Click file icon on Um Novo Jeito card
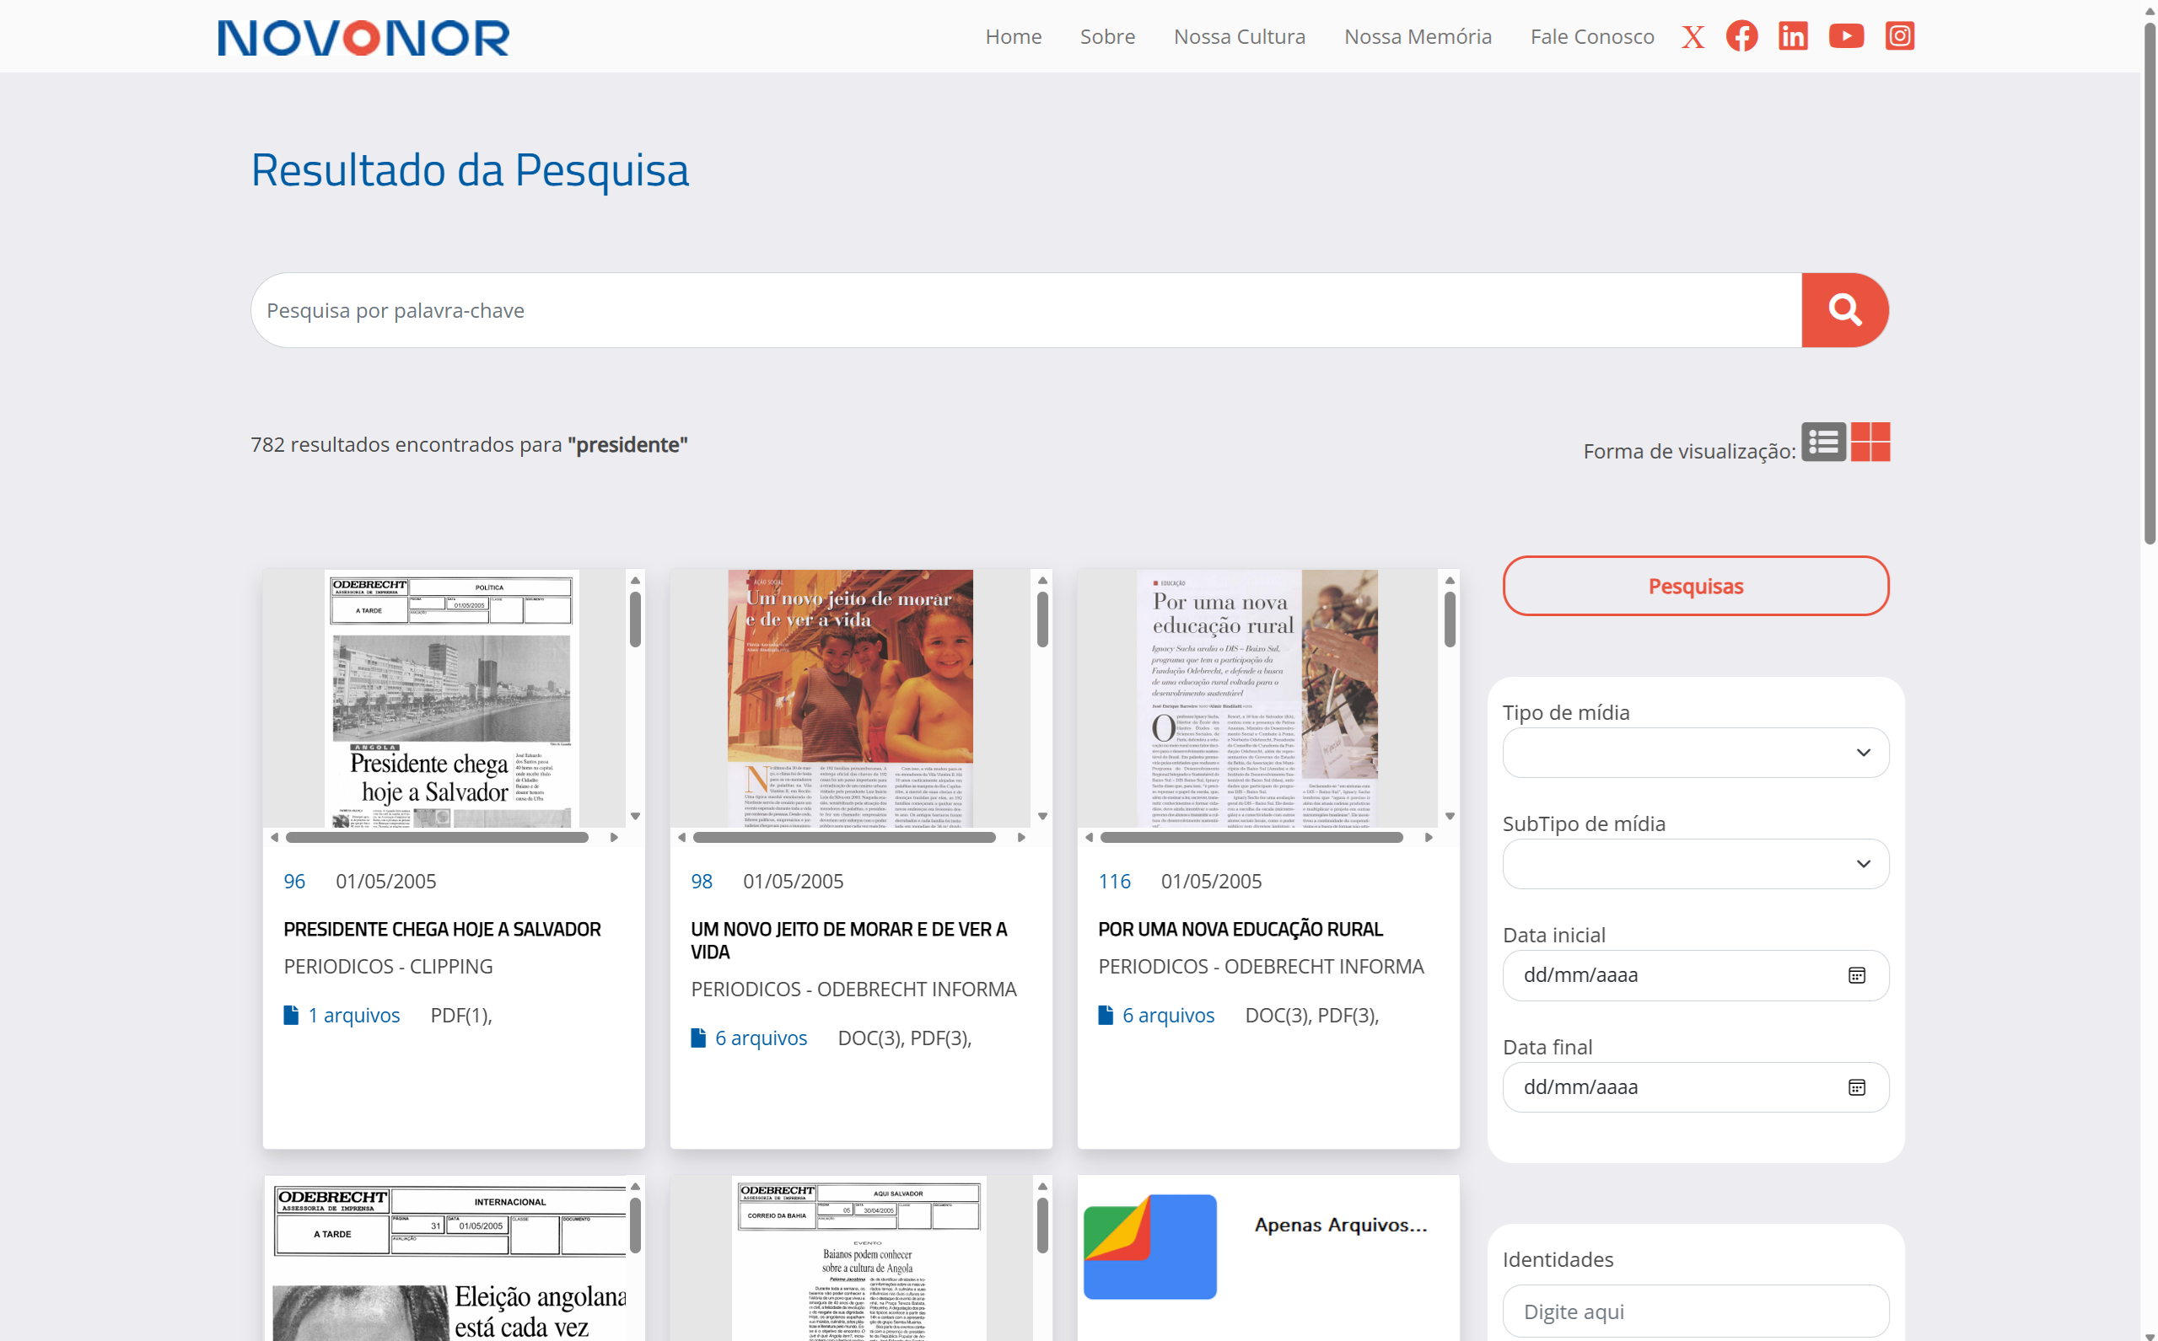 pyautogui.click(x=698, y=1037)
